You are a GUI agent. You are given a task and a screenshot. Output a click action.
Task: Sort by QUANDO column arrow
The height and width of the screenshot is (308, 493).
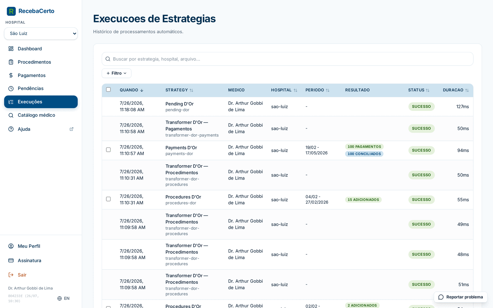[142, 90]
